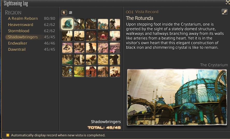The height and width of the screenshot is (139, 230).
Task: Open the dark cliff overhang vista, second row first
Action: coord(67,36)
